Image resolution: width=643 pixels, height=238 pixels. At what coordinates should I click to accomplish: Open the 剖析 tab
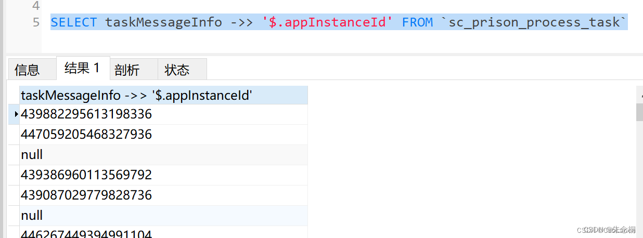[127, 70]
